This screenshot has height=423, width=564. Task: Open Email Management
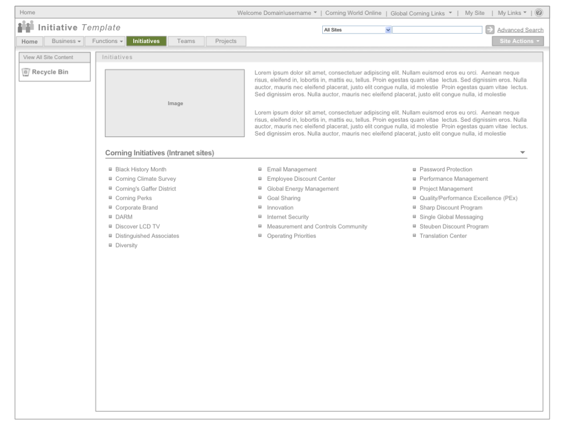(x=292, y=170)
